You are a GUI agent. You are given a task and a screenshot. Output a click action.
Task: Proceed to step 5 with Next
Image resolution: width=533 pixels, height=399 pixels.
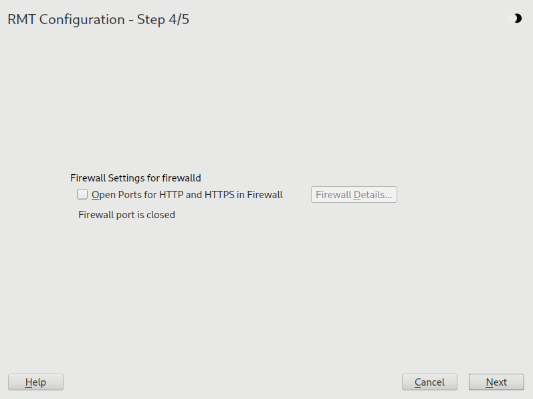pyautogui.click(x=496, y=382)
